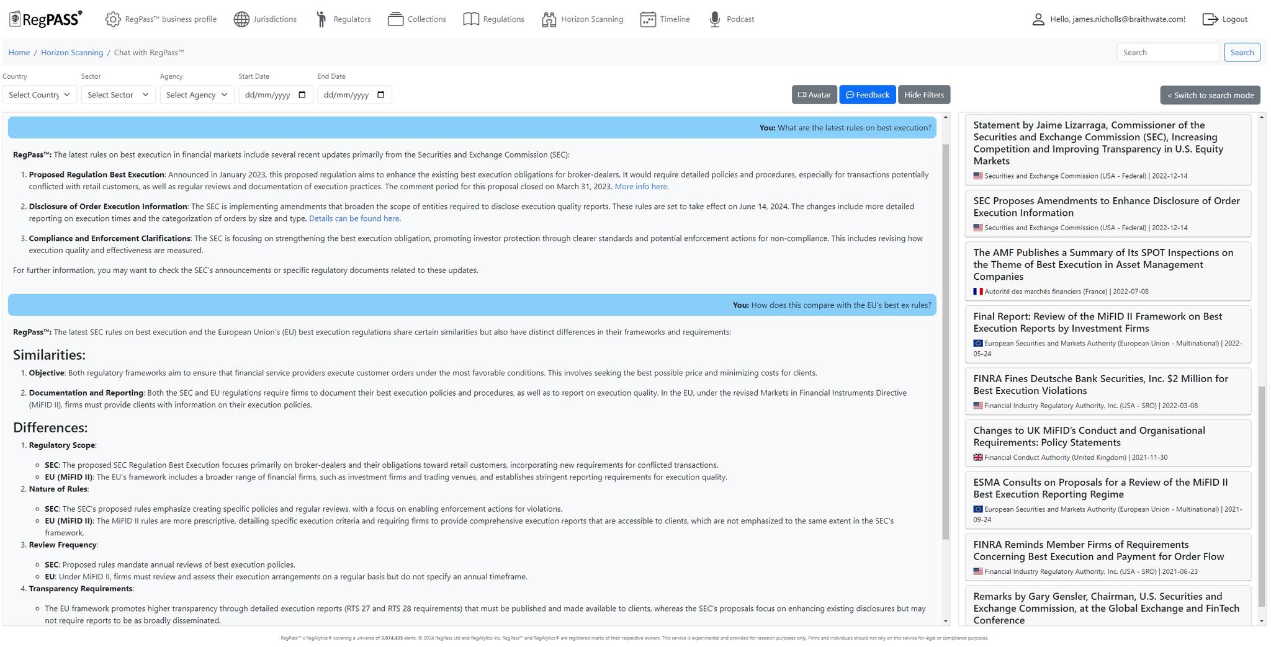The image size is (1271, 647).
Task: Click the End Date input field
Action: [x=354, y=95]
